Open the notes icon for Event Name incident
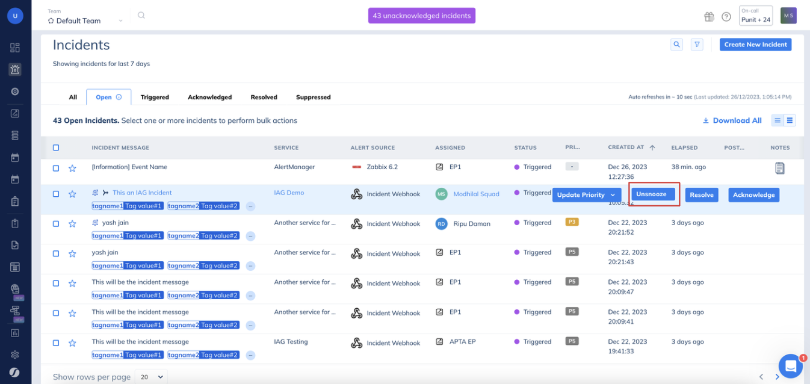The height and width of the screenshot is (384, 810). (x=779, y=169)
